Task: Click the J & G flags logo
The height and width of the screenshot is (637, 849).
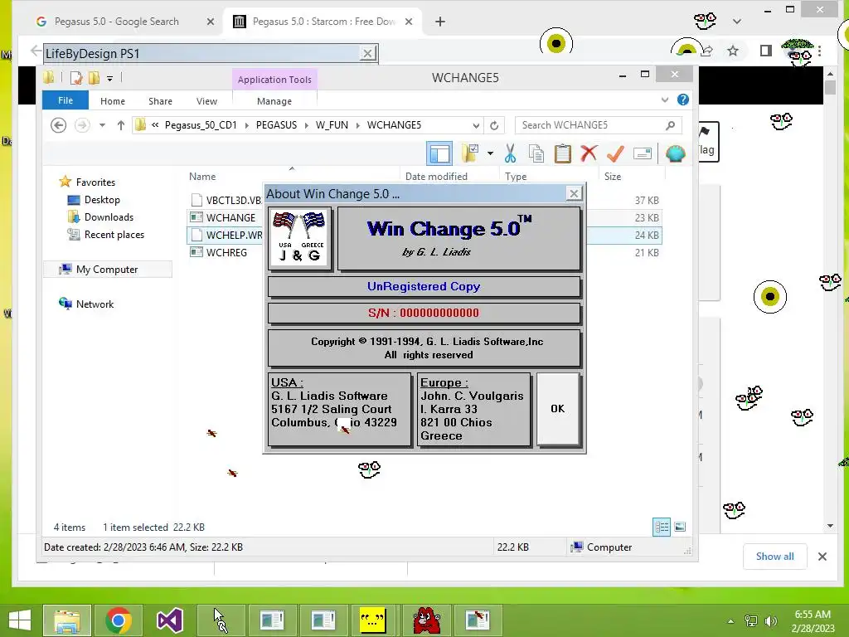Action: pos(299,237)
